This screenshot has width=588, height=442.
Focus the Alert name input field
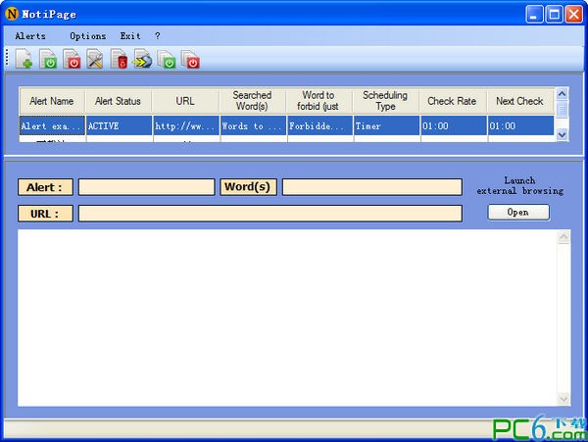(147, 186)
